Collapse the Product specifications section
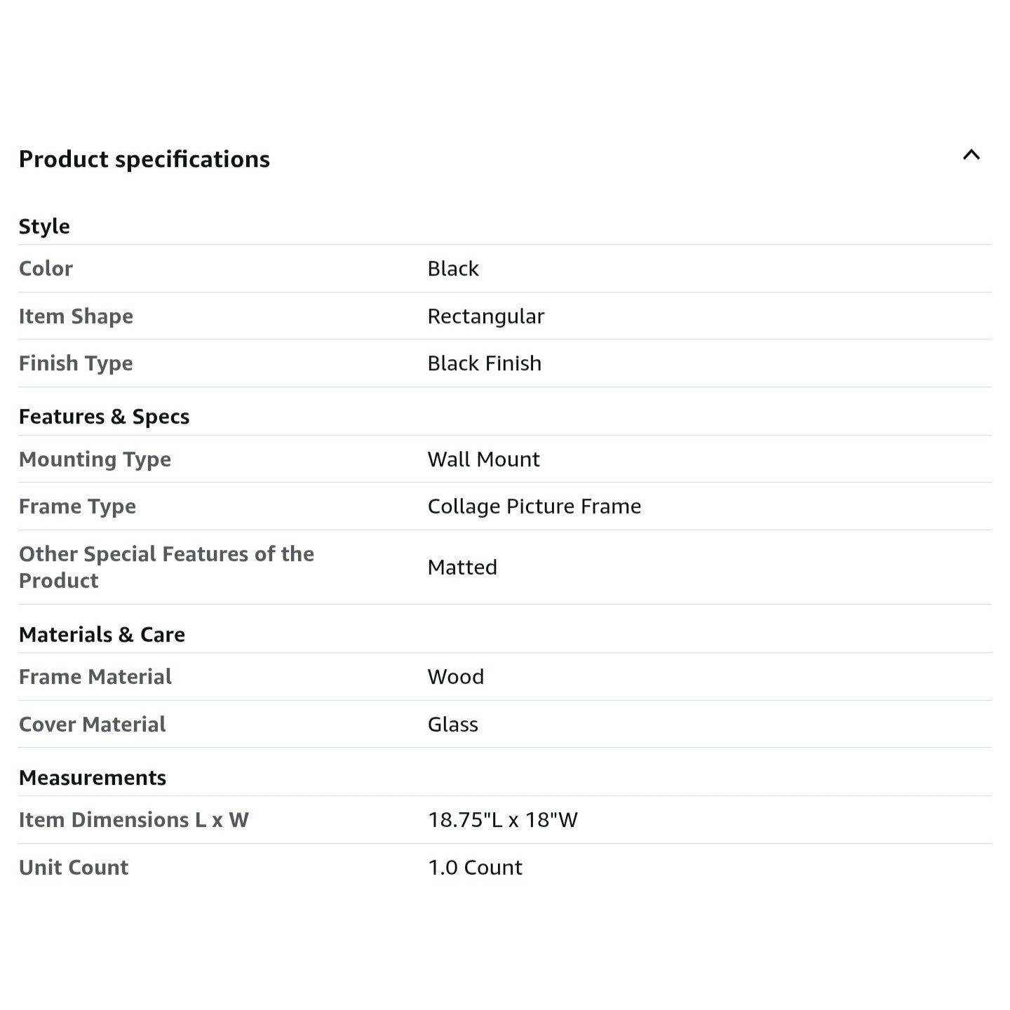This screenshot has height=1010, width=1010. (x=971, y=155)
